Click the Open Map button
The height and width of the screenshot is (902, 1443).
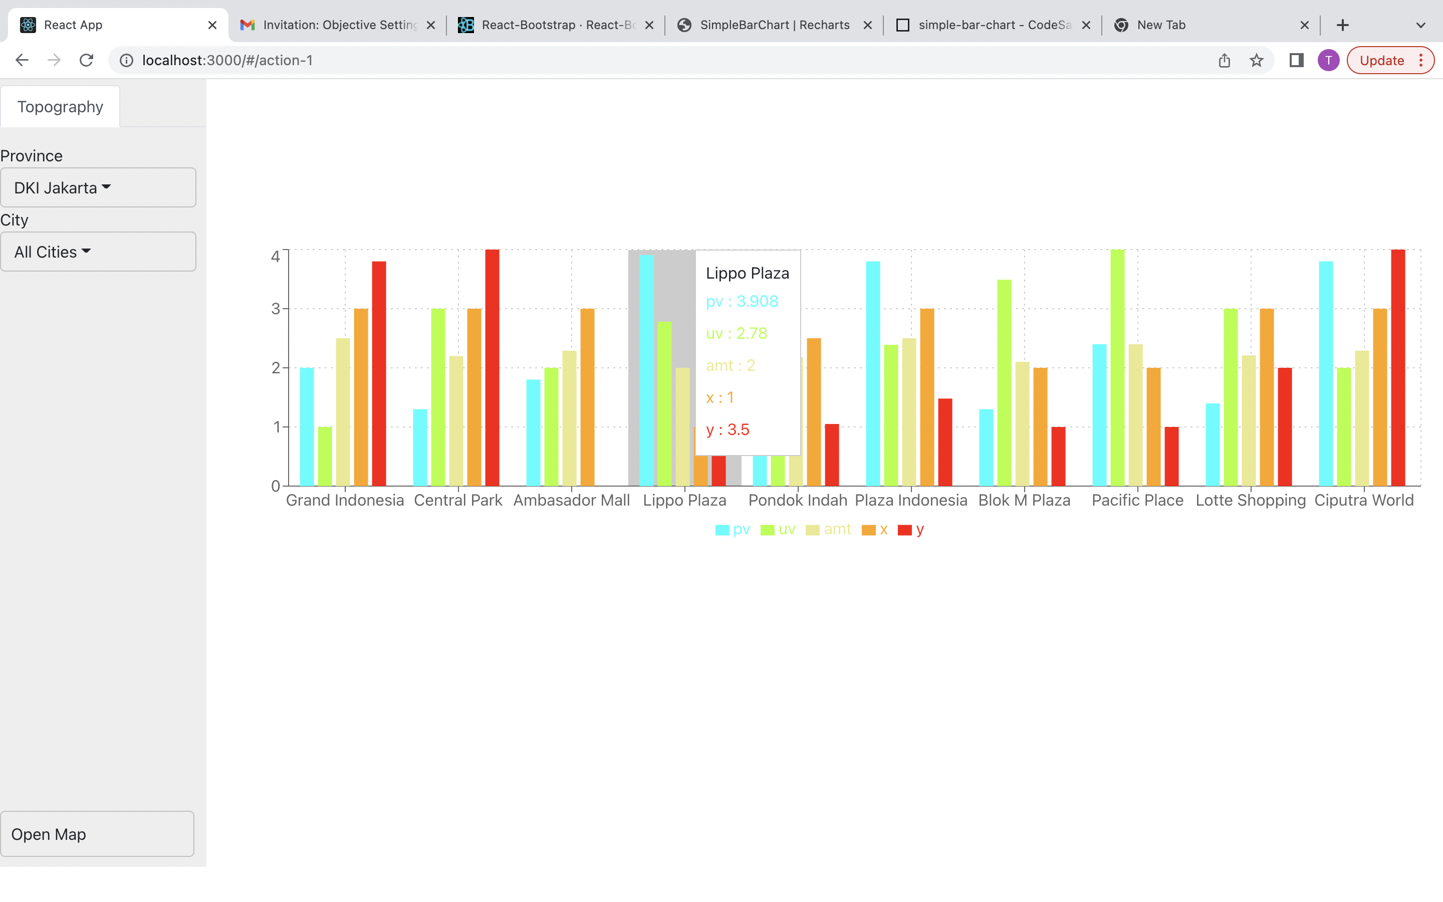point(97,834)
